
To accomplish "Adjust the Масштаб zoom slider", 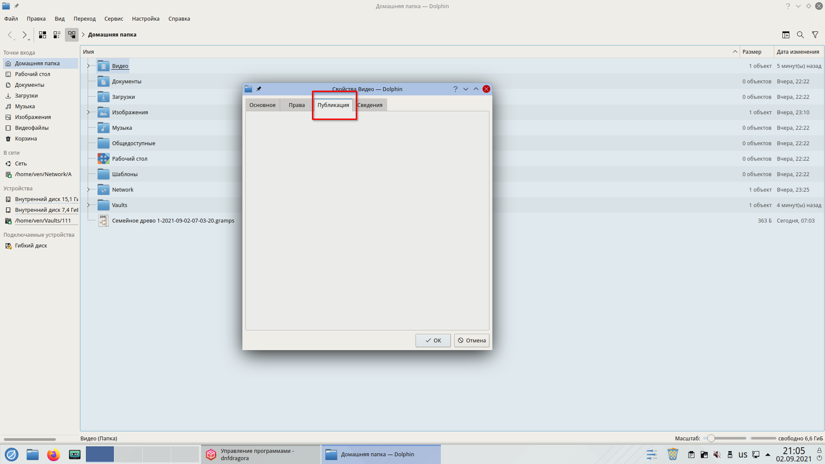I will (711, 438).
